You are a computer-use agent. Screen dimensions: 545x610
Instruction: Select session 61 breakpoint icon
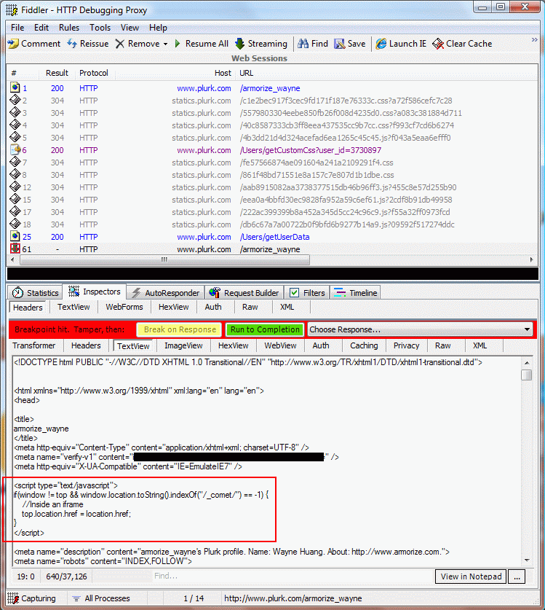15,249
